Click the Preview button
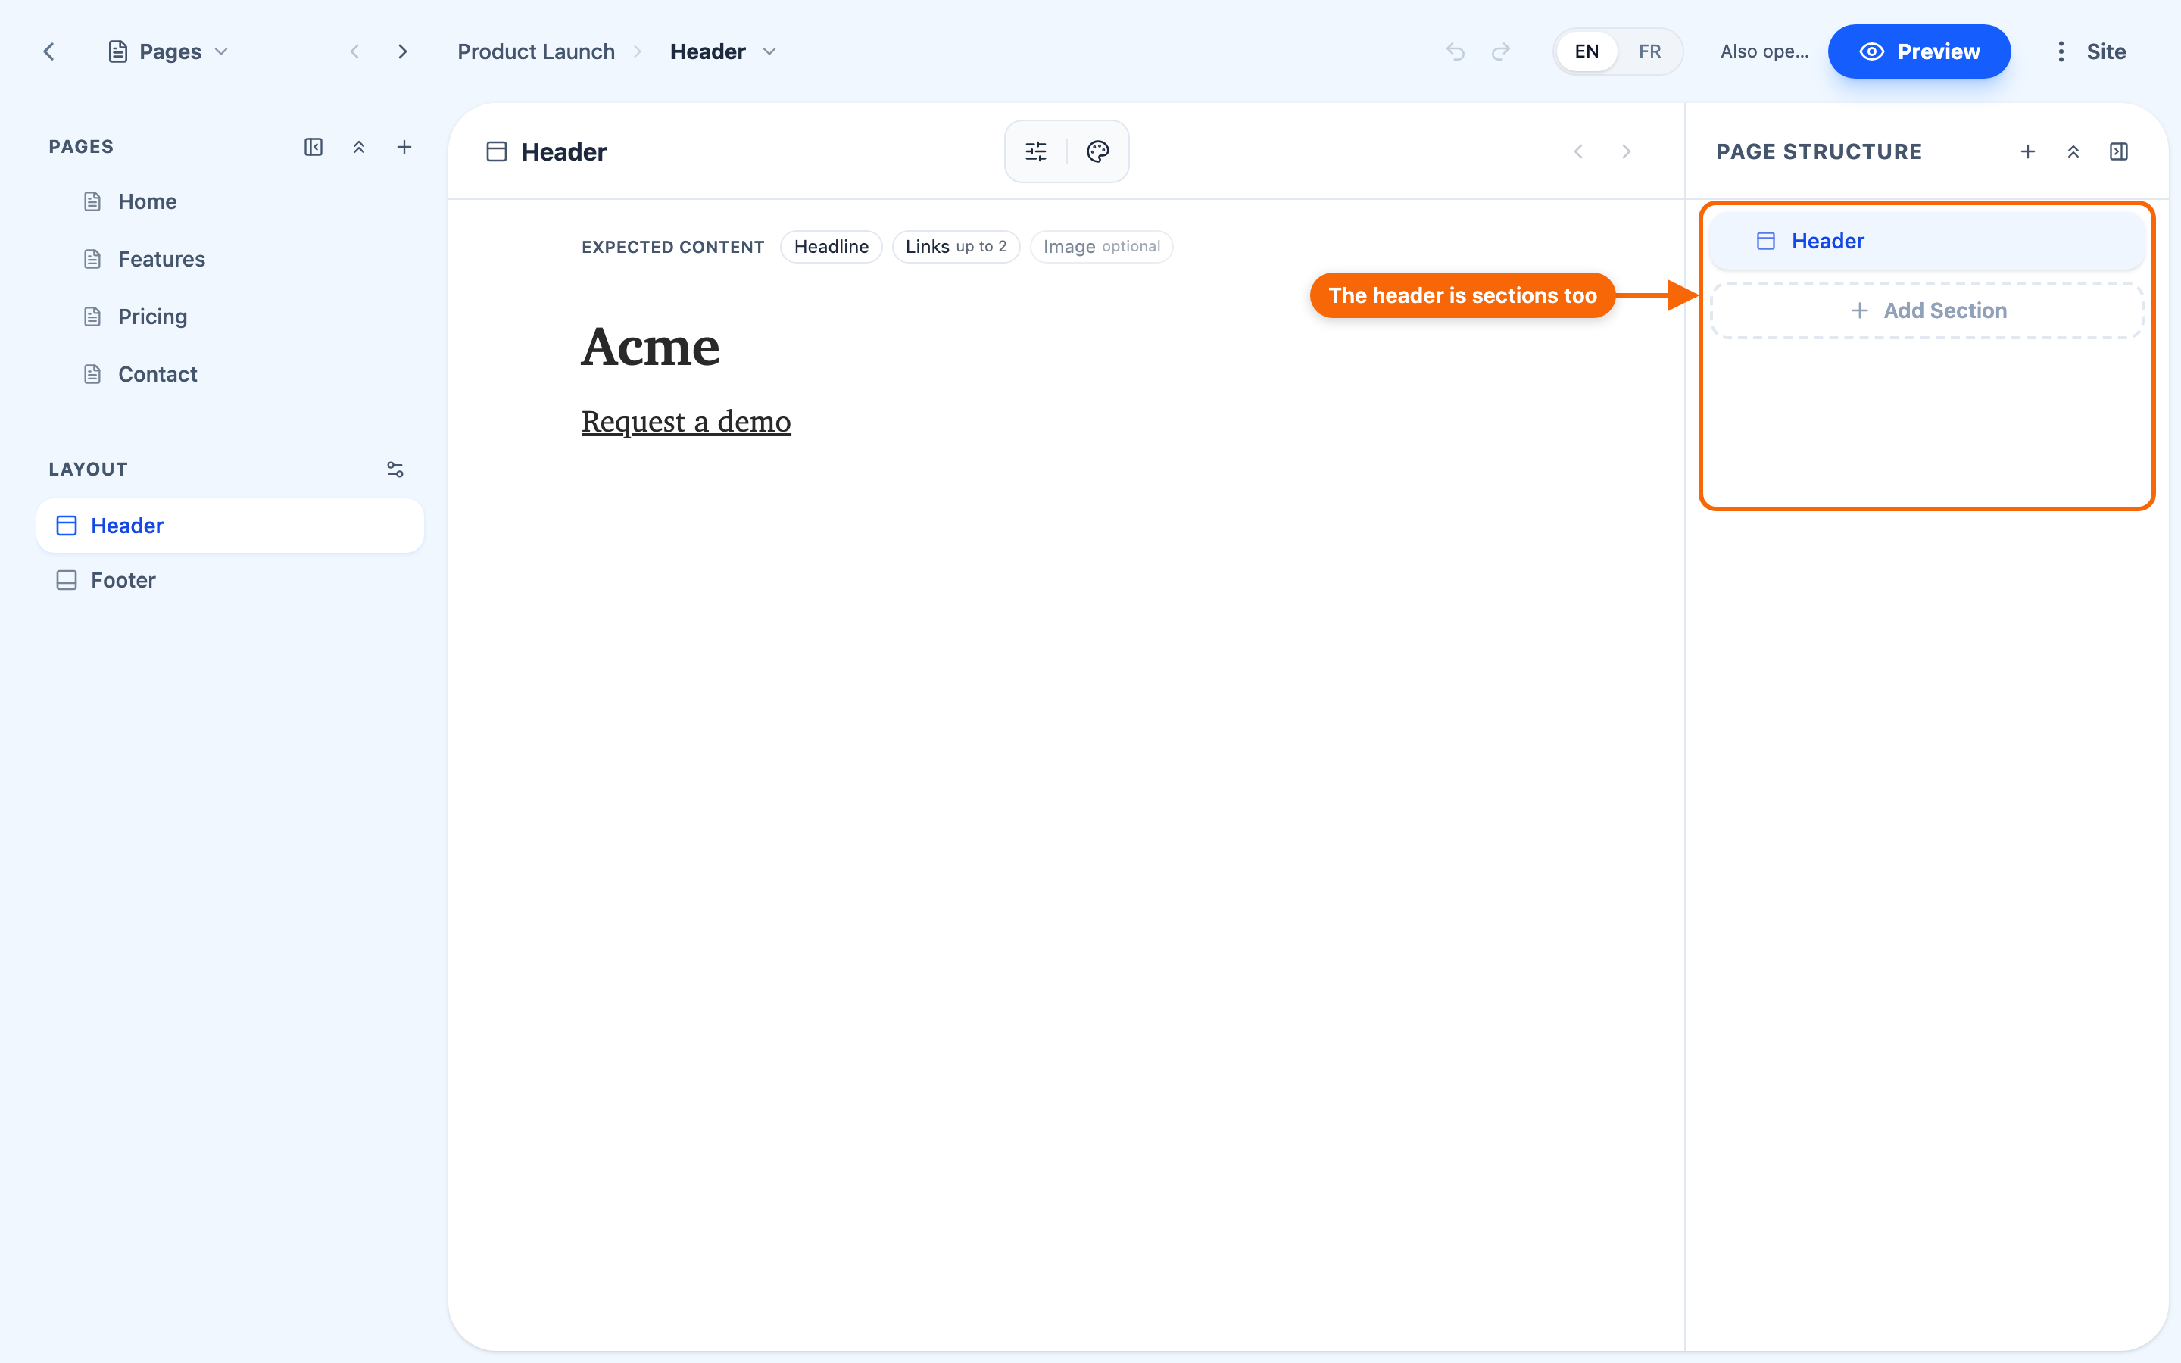 click(x=1919, y=51)
